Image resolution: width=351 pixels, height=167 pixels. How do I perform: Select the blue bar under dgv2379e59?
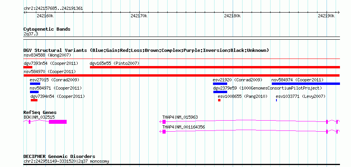[220, 92]
